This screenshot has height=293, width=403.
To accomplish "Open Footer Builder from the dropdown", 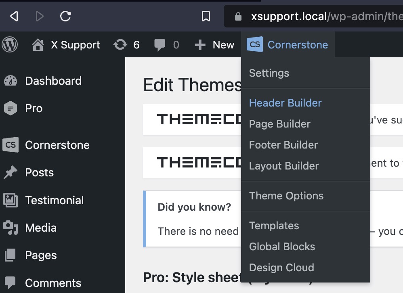I will tap(283, 145).
